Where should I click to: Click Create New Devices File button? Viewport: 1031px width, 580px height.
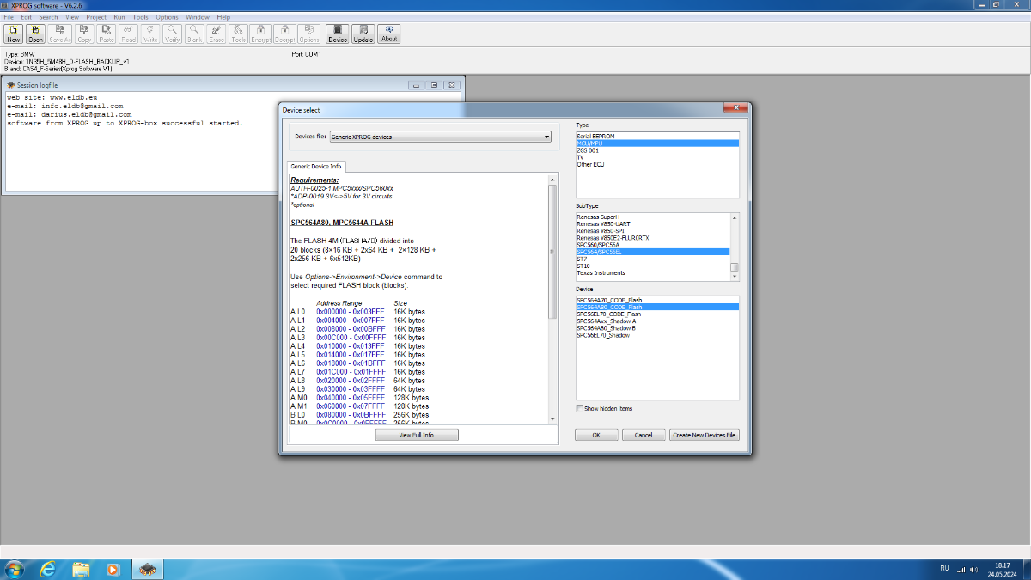704,435
